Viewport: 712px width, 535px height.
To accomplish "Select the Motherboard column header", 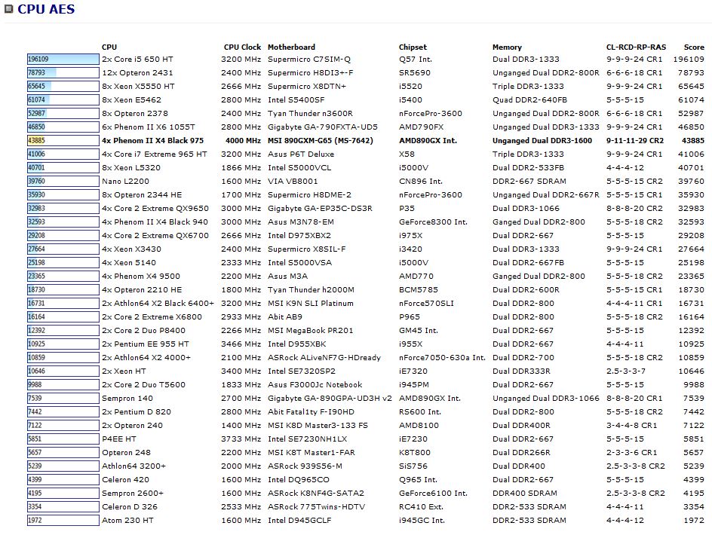I will (x=291, y=47).
